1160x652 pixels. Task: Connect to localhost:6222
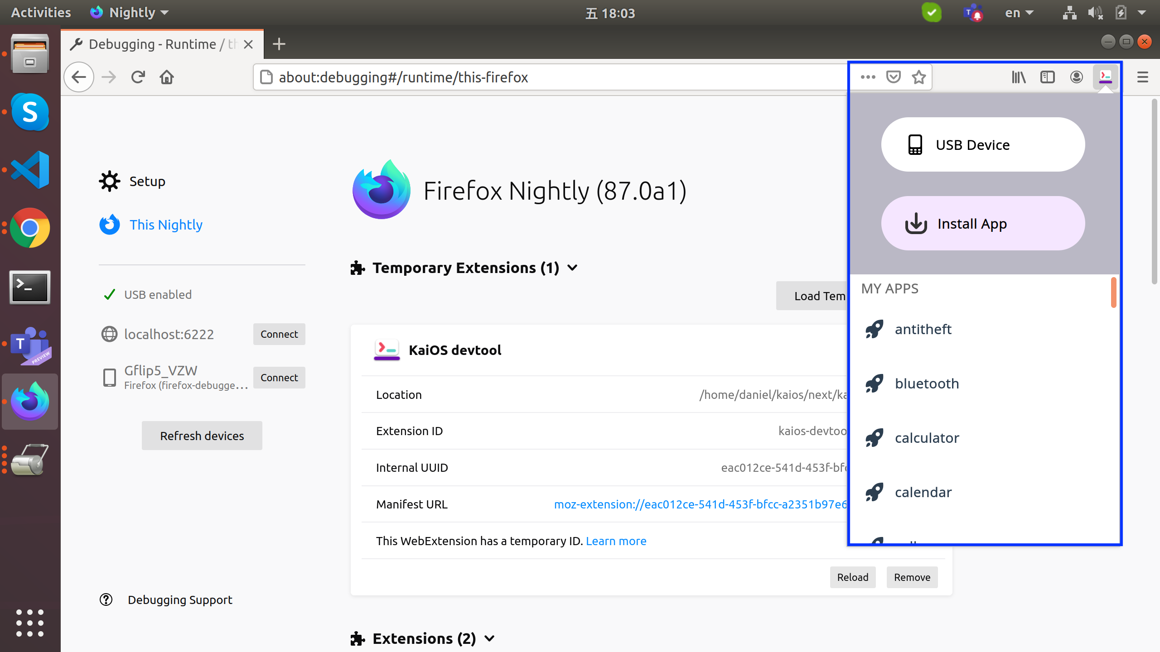coord(279,334)
